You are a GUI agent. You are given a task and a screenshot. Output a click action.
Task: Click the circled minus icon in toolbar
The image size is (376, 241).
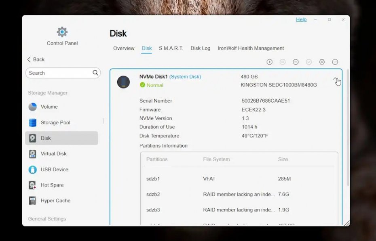[x=296, y=62]
